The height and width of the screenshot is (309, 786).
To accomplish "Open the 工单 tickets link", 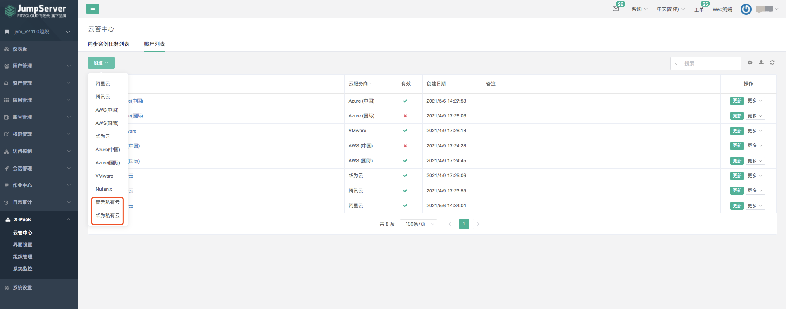I will pyautogui.click(x=699, y=9).
